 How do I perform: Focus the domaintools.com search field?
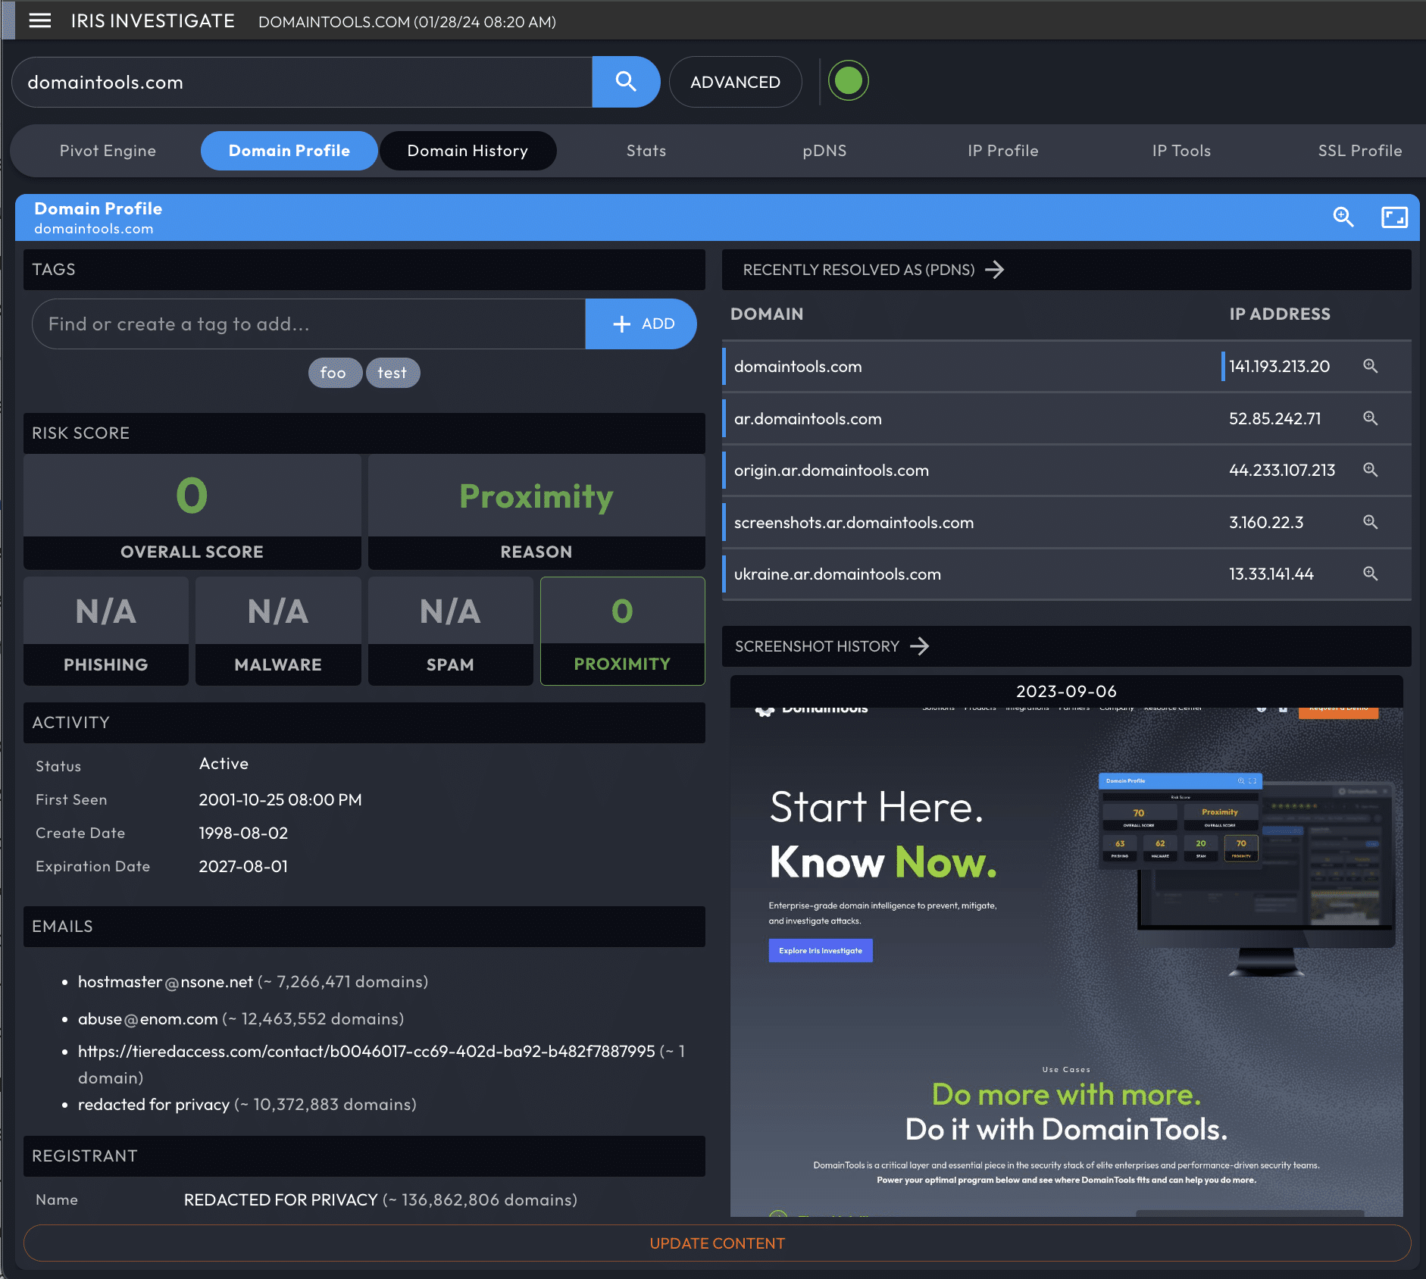point(302,82)
